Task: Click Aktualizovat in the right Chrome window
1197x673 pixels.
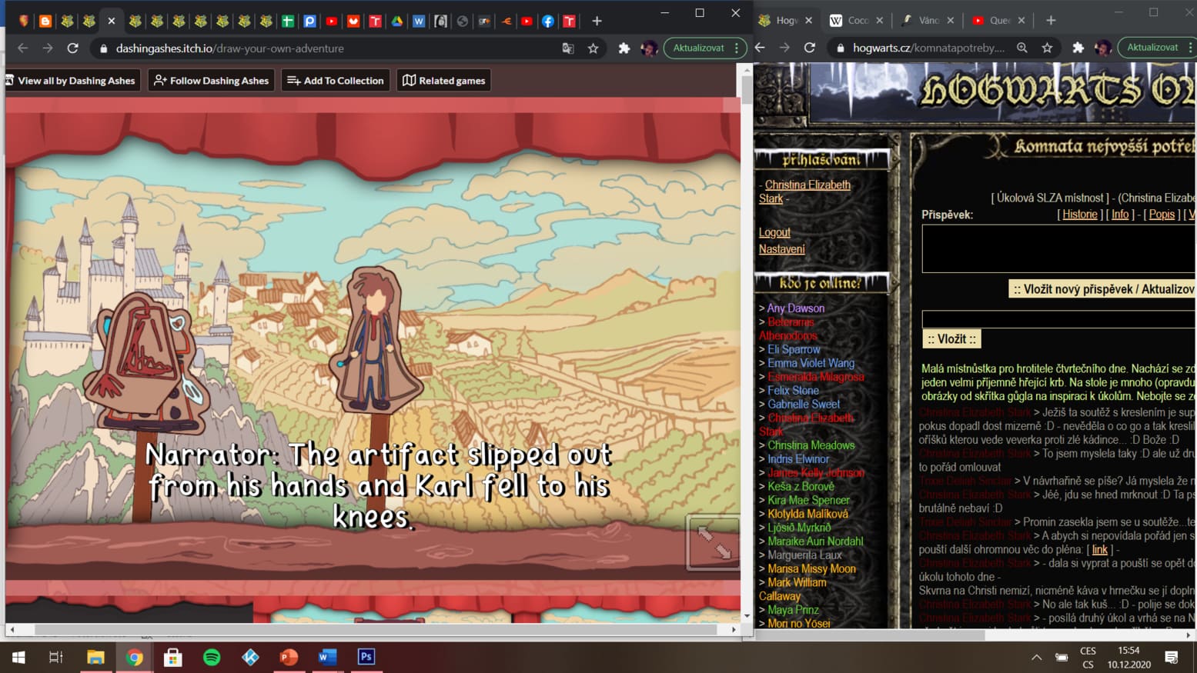Action: click(x=1152, y=48)
